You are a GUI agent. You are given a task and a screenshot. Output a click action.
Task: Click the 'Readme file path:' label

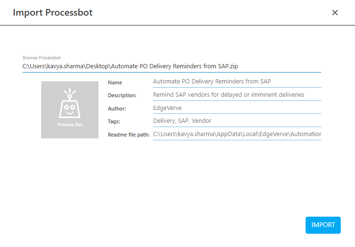click(x=128, y=135)
